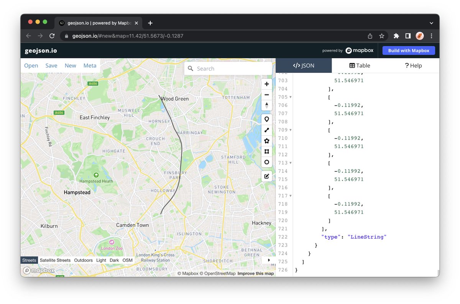Open the Open menu
Screen dimensions: 460x304
pyautogui.click(x=31, y=66)
